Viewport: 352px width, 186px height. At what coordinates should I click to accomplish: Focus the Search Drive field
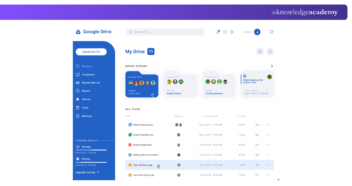165,32
